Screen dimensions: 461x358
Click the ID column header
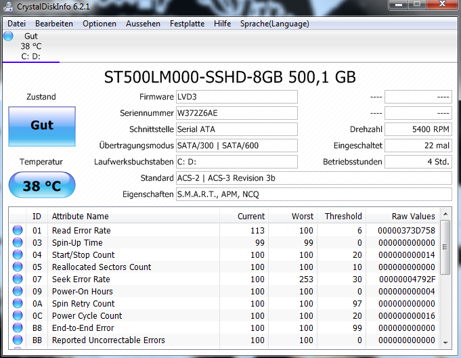coord(37,217)
